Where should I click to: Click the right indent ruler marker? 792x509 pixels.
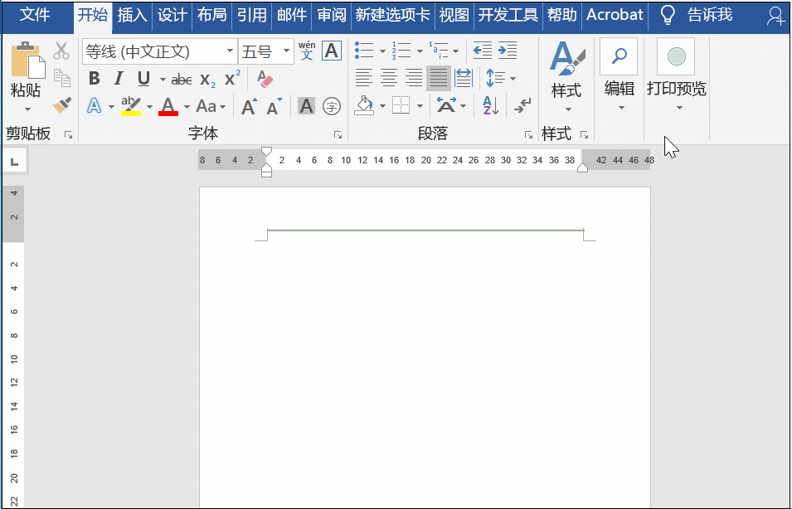[x=582, y=167]
